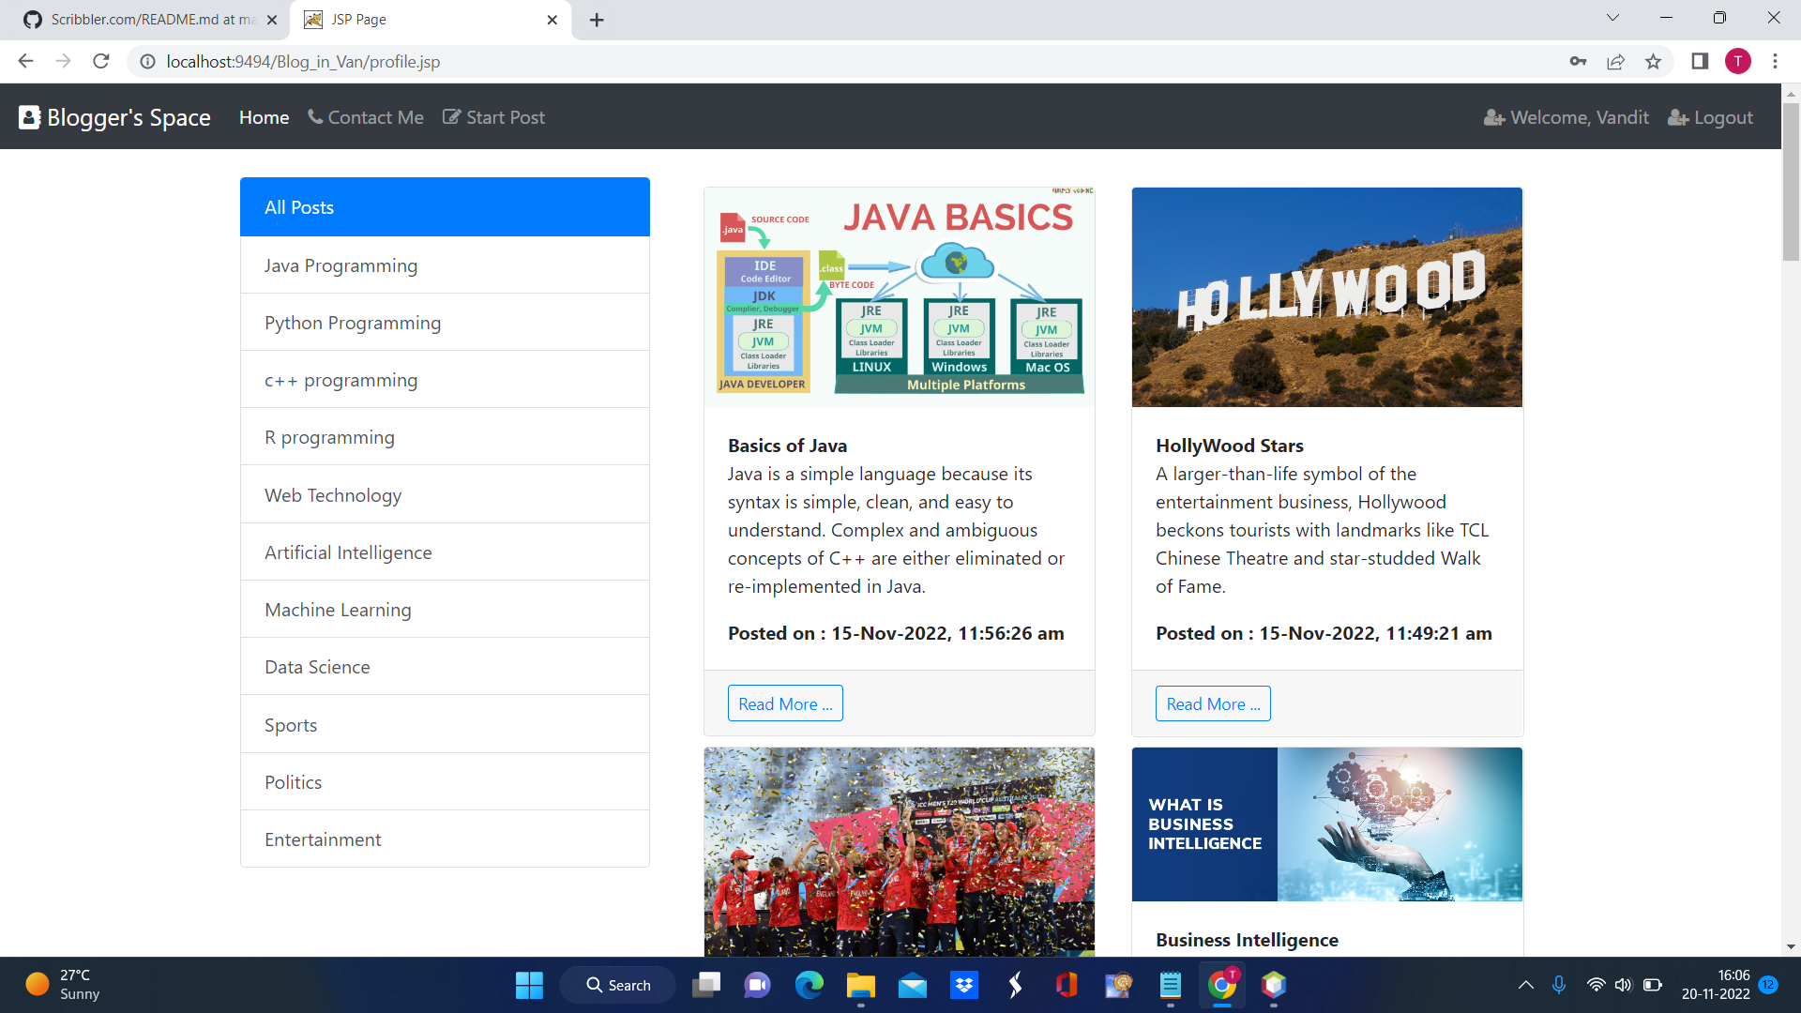Click scrollbar down arrow
This screenshot has height=1013, width=1801.
click(x=1791, y=946)
